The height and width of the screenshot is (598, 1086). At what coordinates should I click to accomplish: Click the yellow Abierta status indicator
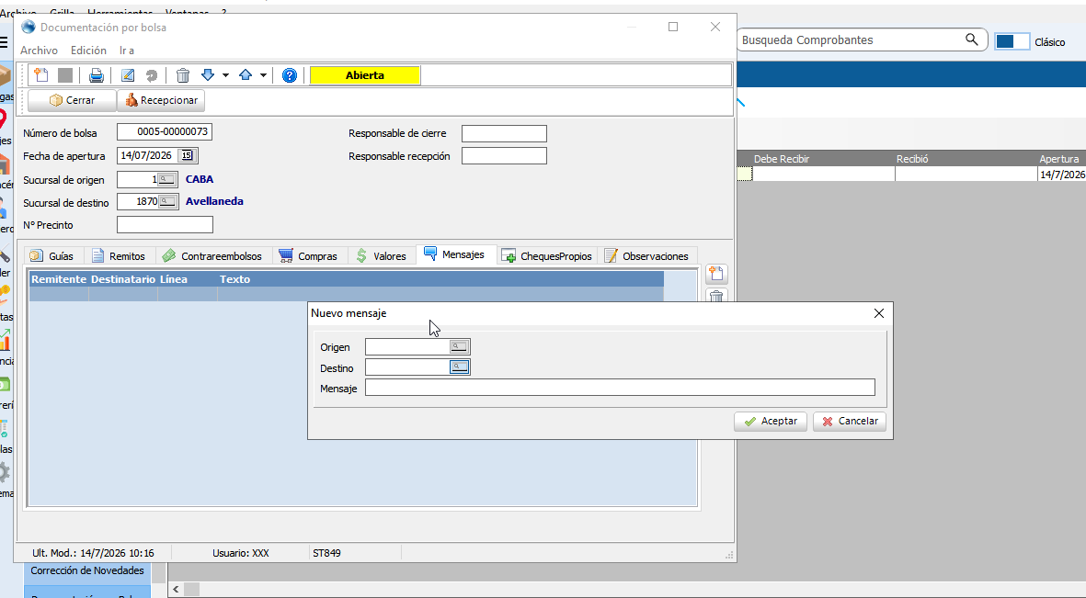365,75
